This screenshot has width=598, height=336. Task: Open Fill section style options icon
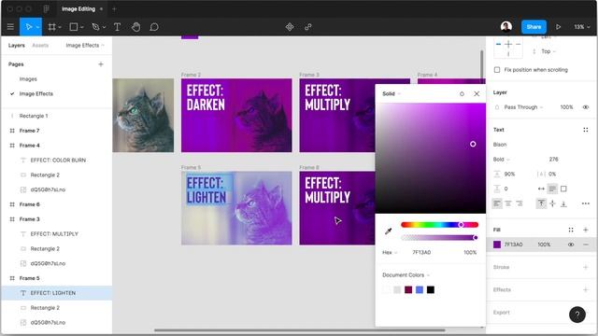[x=571, y=230]
